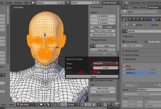Click the New Layer button

[x=103, y=50]
